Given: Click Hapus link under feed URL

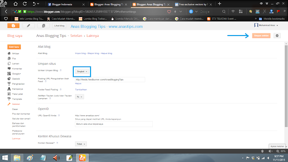Looking at the screenshot, I should [78, 84].
